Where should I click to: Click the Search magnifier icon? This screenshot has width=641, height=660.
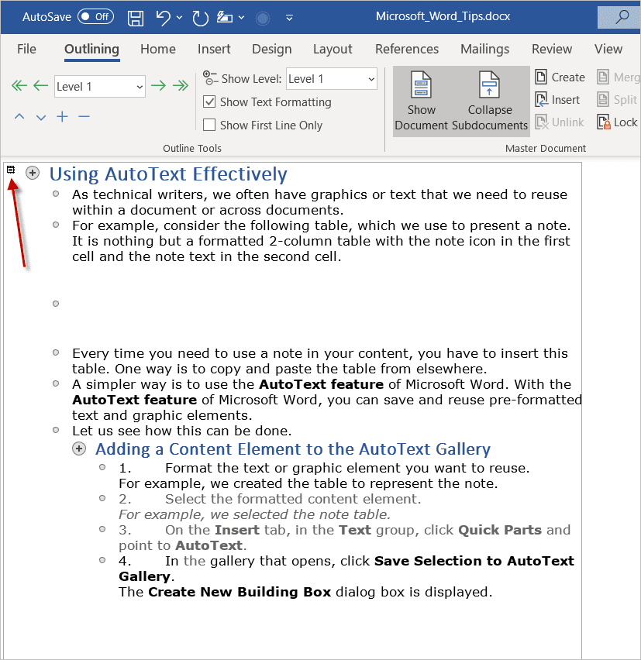[x=622, y=17]
